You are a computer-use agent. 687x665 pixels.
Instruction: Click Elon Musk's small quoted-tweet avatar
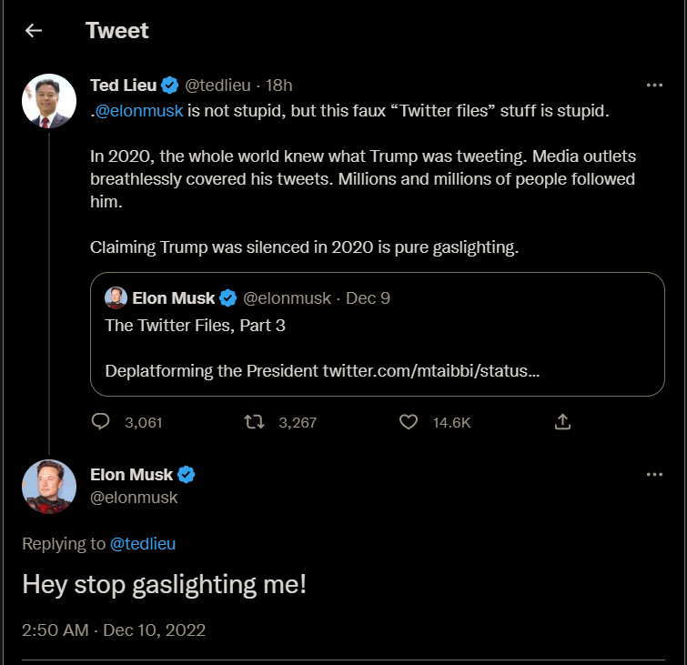(116, 297)
